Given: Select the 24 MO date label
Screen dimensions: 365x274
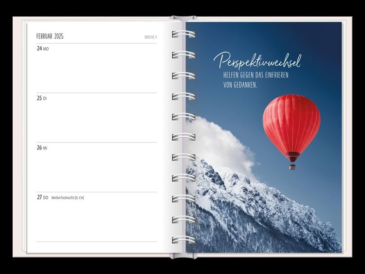Looking at the screenshot, I should [43, 49].
